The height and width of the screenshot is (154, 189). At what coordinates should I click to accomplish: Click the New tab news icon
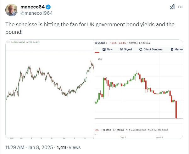click(x=104, y=49)
